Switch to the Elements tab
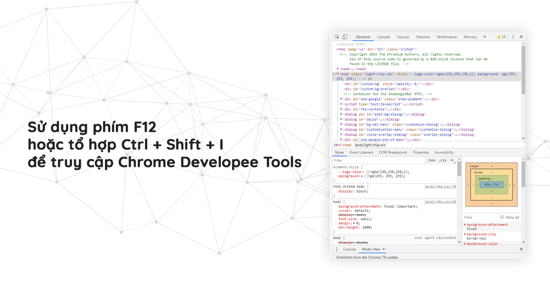The image size is (550, 287). click(x=363, y=37)
